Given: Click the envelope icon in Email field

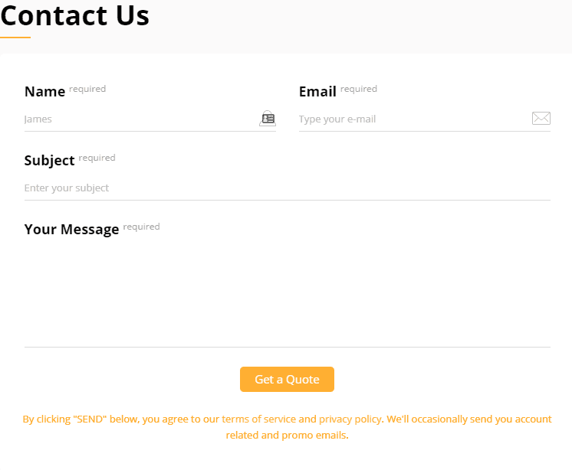Looking at the screenshot, I should pyautogui.click(x=541, y=119).
